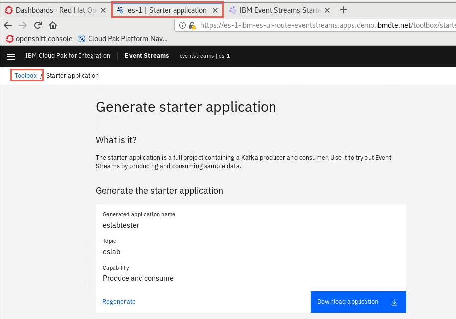Click the site information icon in address bar

[182, 25]
